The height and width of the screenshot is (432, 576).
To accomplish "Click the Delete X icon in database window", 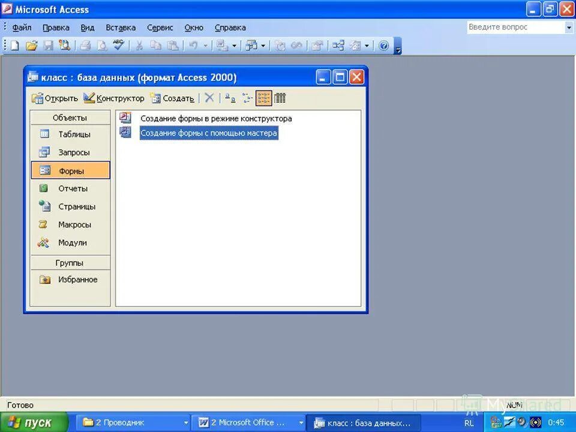I will coord(209,98).
